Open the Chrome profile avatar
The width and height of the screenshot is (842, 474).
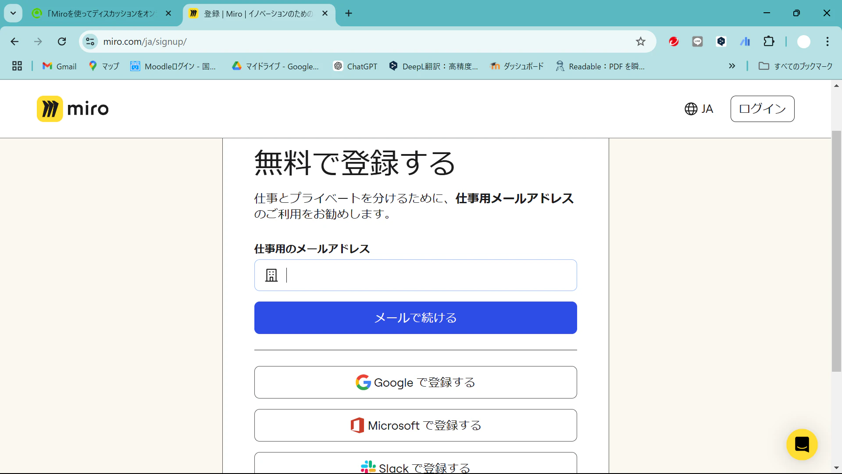pos(803,42)
